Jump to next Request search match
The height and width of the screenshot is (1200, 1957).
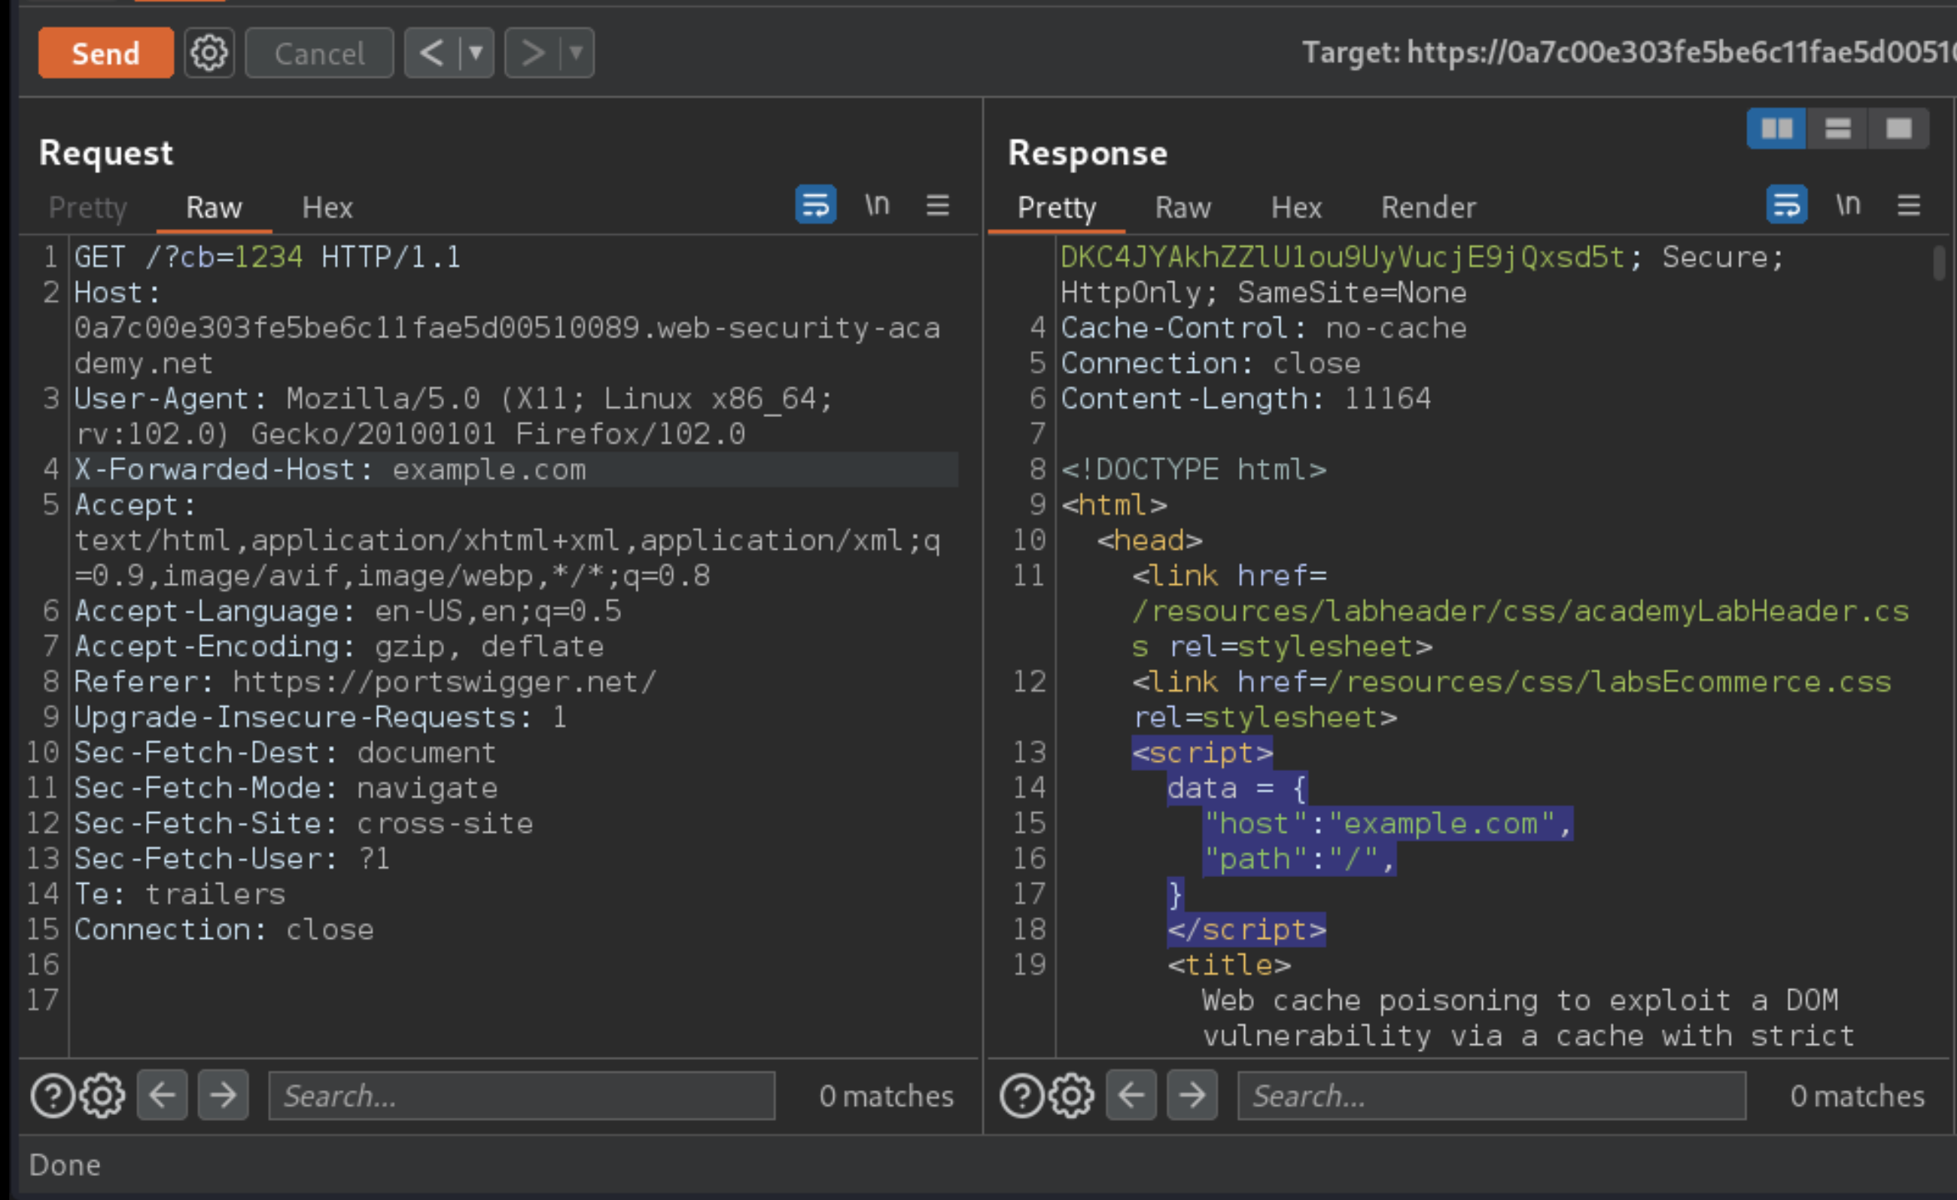tap(224, 1095)
